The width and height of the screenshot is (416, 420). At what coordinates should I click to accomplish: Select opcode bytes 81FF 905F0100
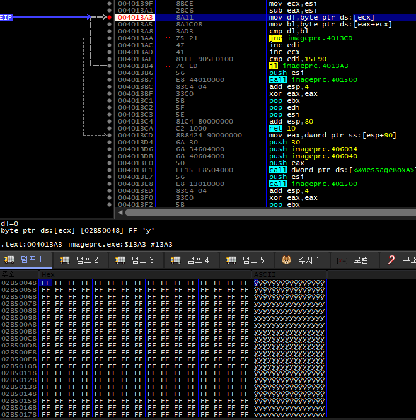(204, 59)
